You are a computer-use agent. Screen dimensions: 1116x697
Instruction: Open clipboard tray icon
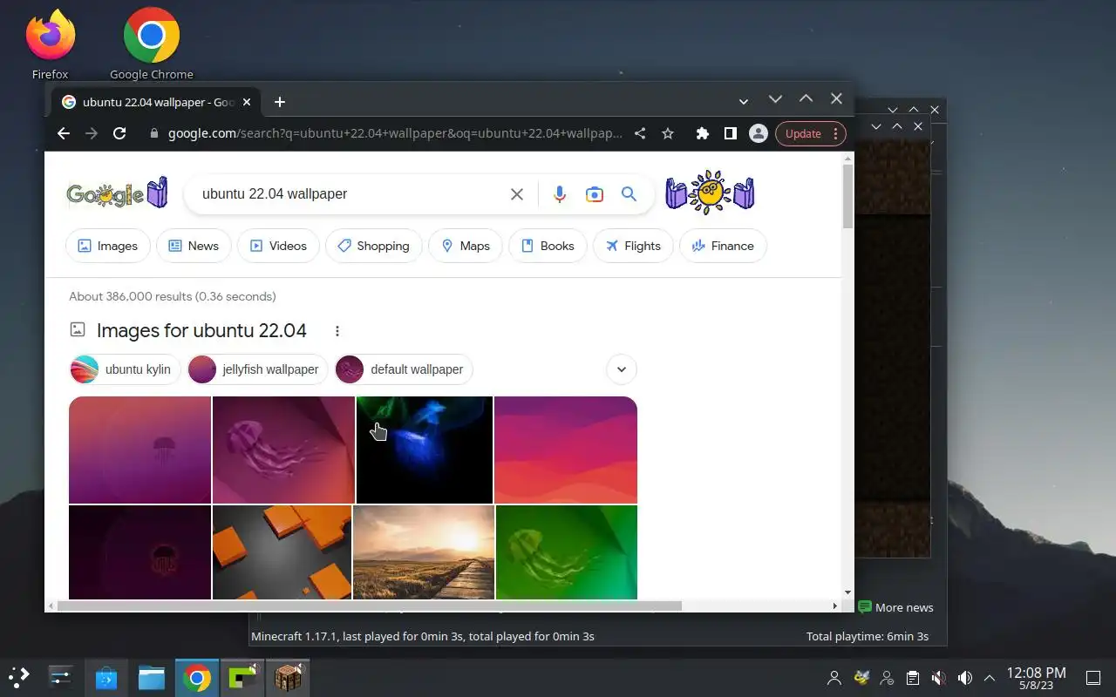913,678
